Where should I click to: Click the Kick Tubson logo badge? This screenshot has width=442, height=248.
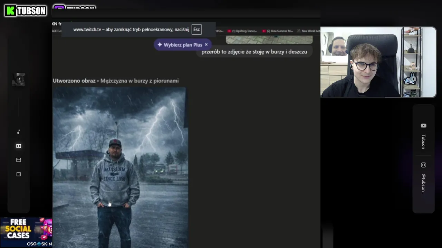coord(26,11)
